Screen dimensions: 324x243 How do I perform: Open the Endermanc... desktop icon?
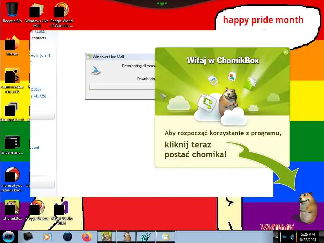pyautogui.click(x=12, y=145)
